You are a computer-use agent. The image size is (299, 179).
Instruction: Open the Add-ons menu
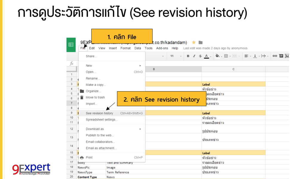162,48
